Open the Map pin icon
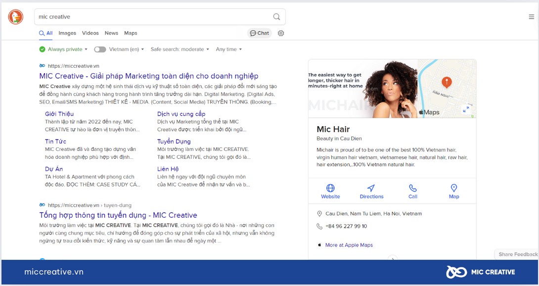 click(x=454, y=189)
